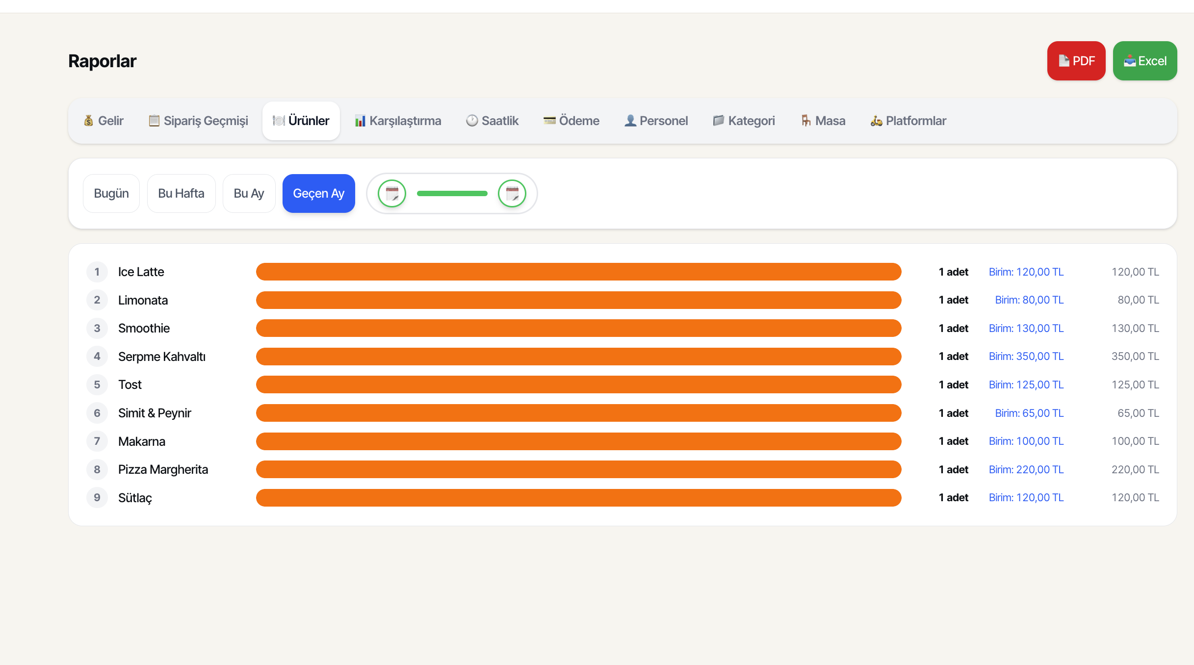Click the Sütlaç orange sales bar
Viewport: 1194px width, 665px height.
579,498
